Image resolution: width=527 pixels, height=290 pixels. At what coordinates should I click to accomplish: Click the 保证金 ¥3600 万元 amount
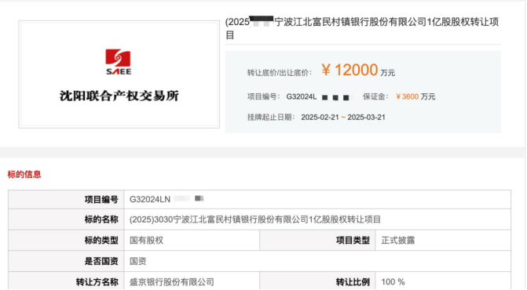(415, 97)
